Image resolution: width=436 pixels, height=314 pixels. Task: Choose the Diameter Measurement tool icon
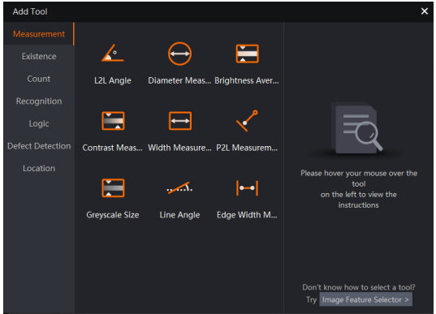[179, 54]
